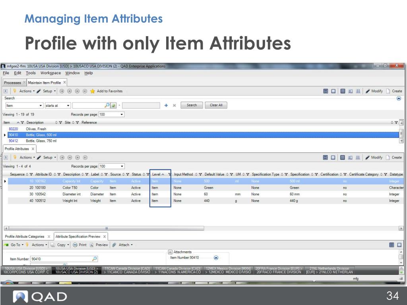The width and height of the screenshot is (407, 305).
Task: Close the Attribute Specification Preview tab
Action: click(x=105, y=237)
